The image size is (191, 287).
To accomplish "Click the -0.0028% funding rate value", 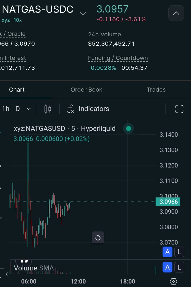I will tap(102, 68).
